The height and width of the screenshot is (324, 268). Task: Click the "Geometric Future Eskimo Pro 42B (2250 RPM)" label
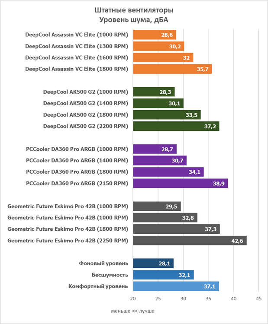coord(68,240)
